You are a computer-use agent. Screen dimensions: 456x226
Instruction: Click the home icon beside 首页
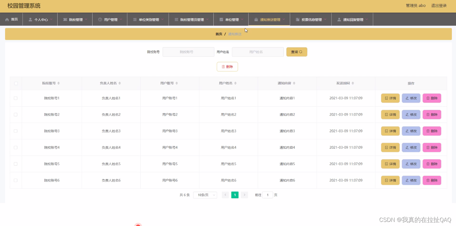tap(7, 19)
